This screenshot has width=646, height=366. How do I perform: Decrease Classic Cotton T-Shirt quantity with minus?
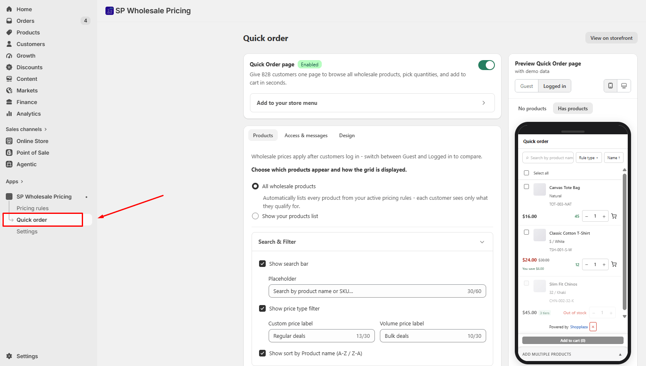coord(587,264)
